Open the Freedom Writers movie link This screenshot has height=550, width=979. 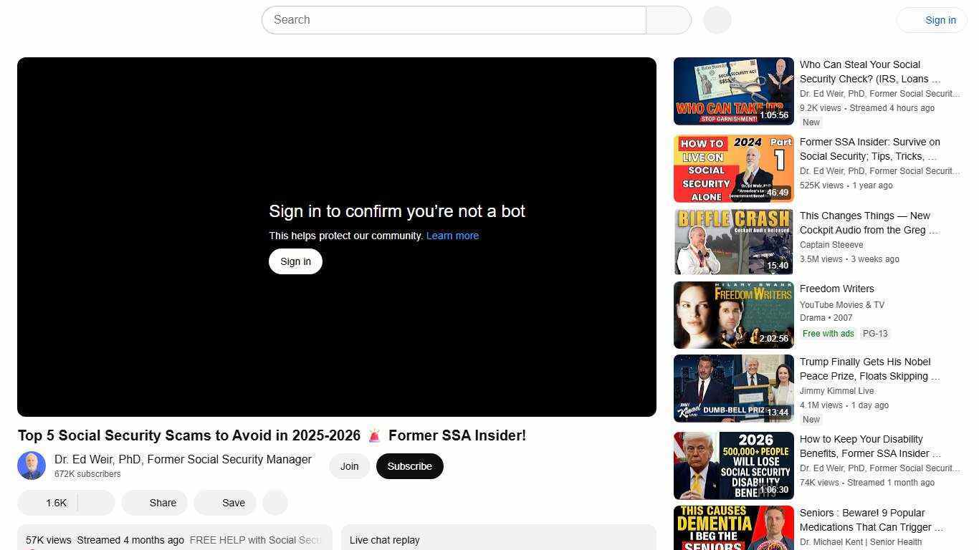[x=836, y=289]
